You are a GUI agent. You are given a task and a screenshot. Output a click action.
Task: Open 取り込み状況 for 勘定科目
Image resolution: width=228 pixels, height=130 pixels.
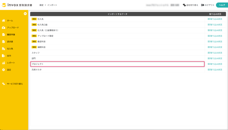215,42
